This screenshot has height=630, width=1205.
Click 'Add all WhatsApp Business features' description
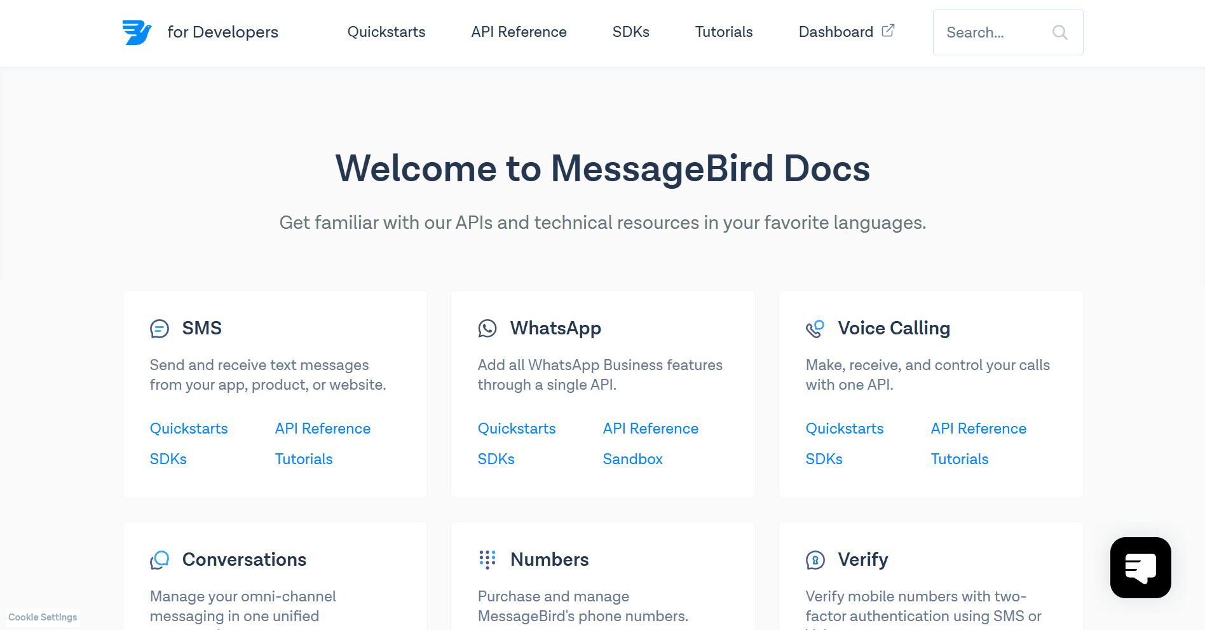pyautogui.click(x=600, y=374)
